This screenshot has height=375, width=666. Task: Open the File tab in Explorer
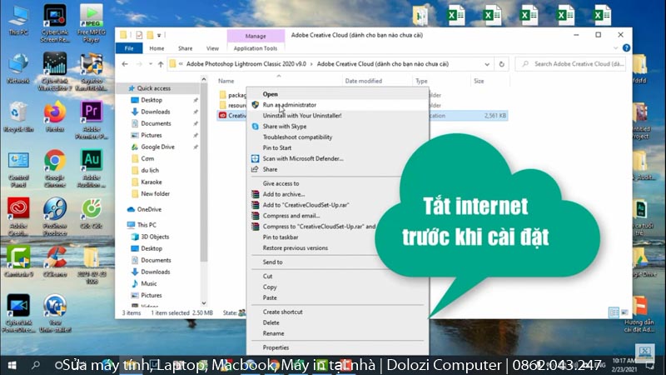(x=129, y=48)
